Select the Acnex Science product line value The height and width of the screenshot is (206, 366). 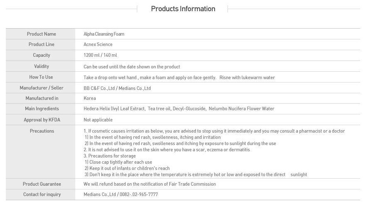98,44
